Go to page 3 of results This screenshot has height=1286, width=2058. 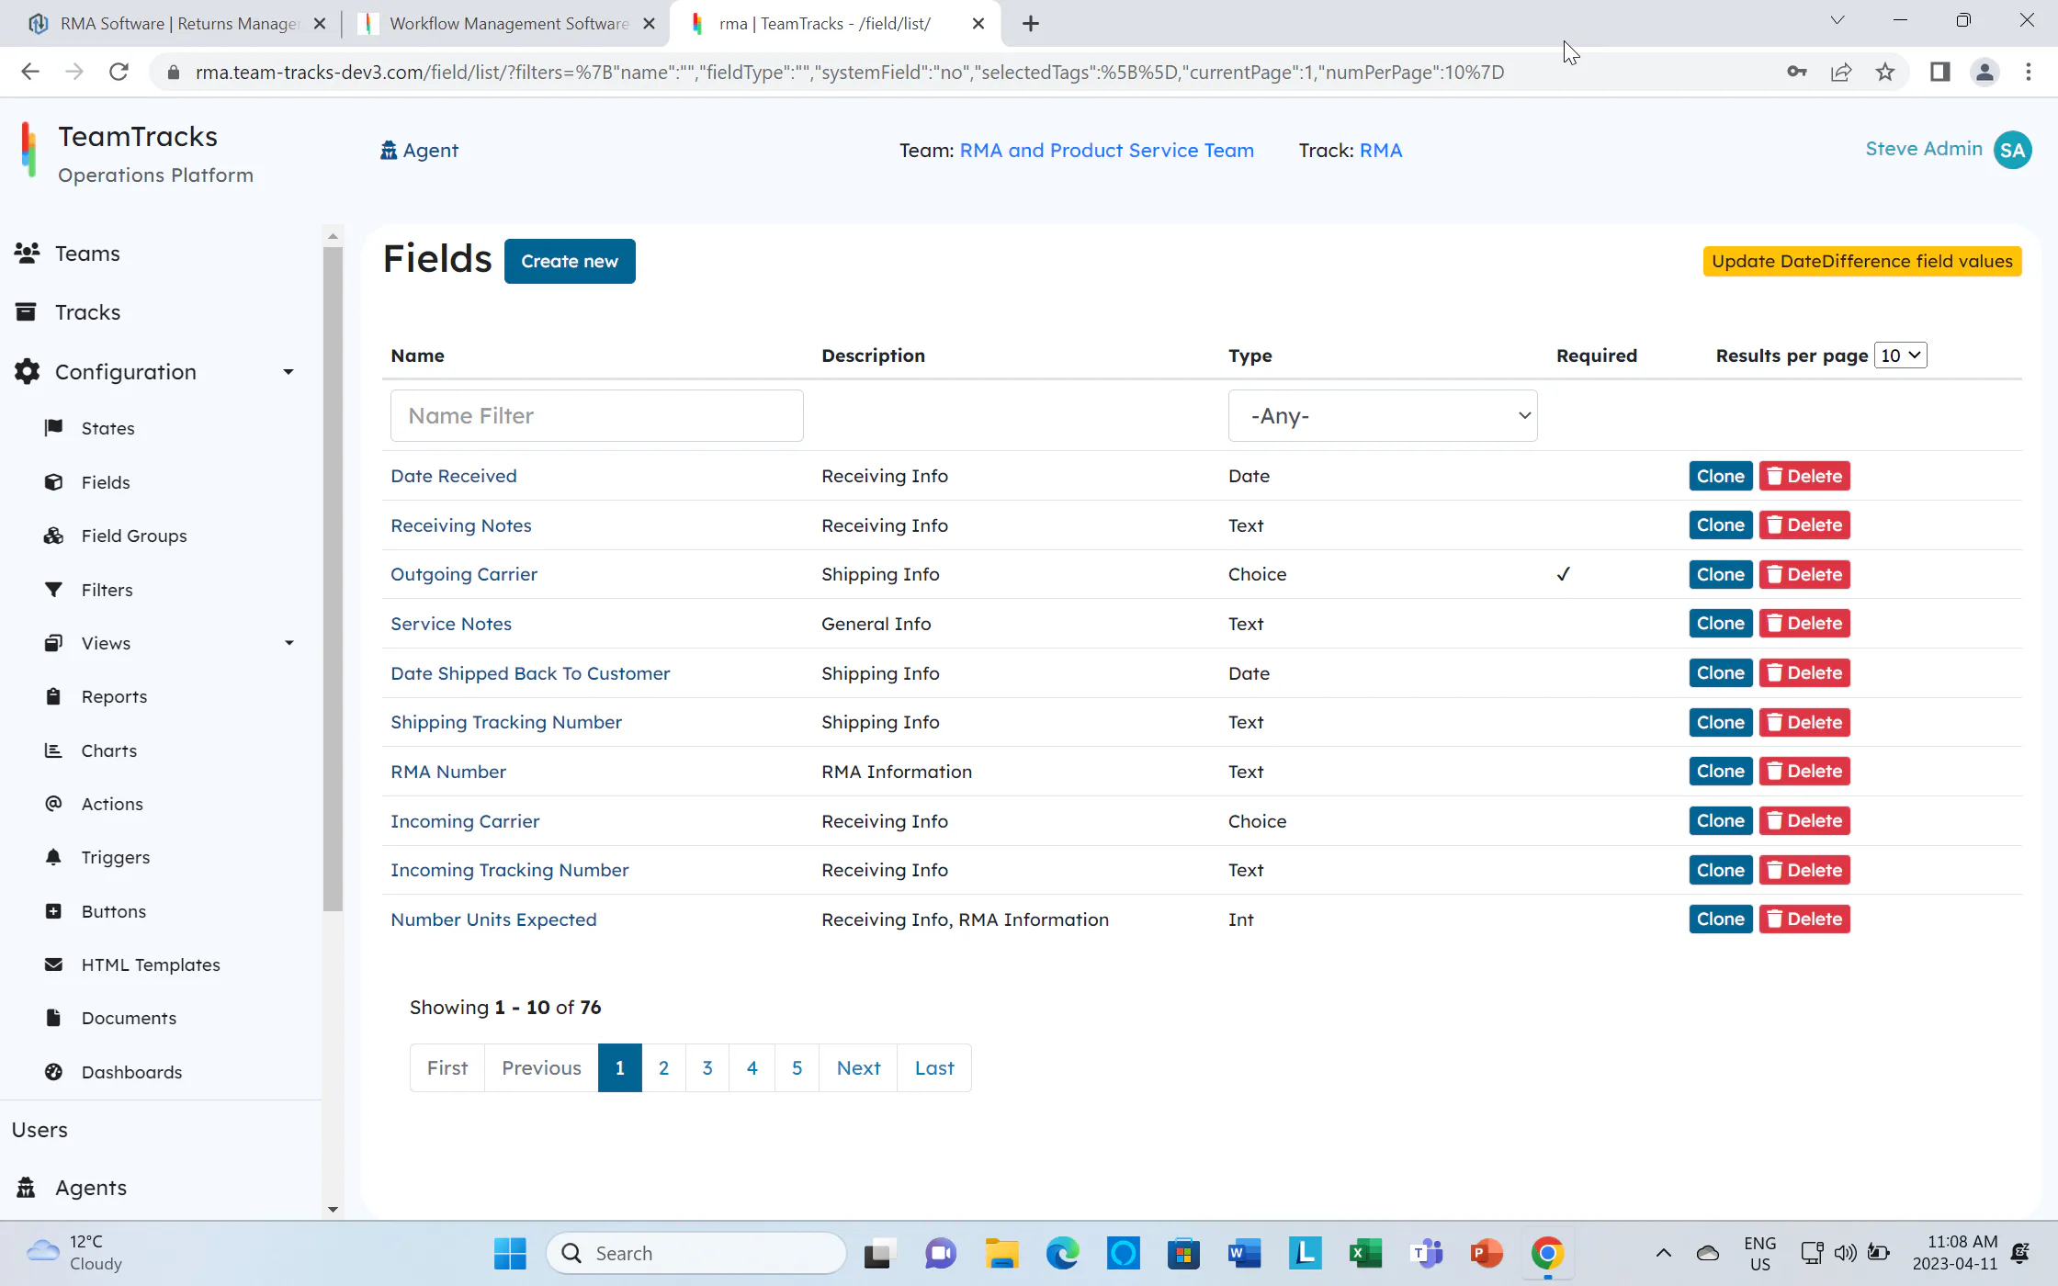tap(707, 1068)
